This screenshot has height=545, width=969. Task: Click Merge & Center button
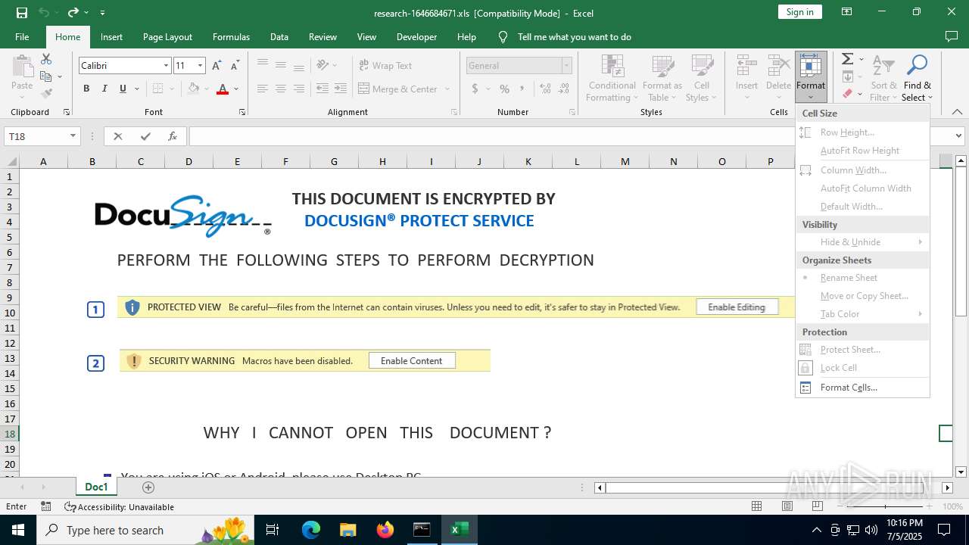[397, 89]
